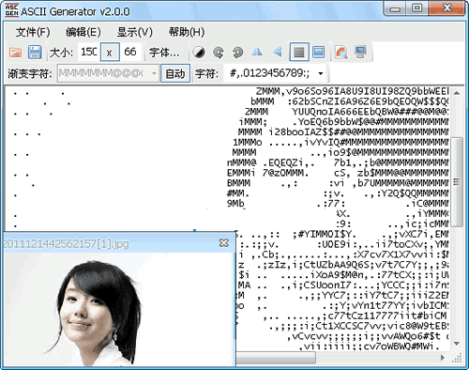Click the vertical scrollbar thumb
This screenshot has height=370, width=469.
[x=457, y=181]
